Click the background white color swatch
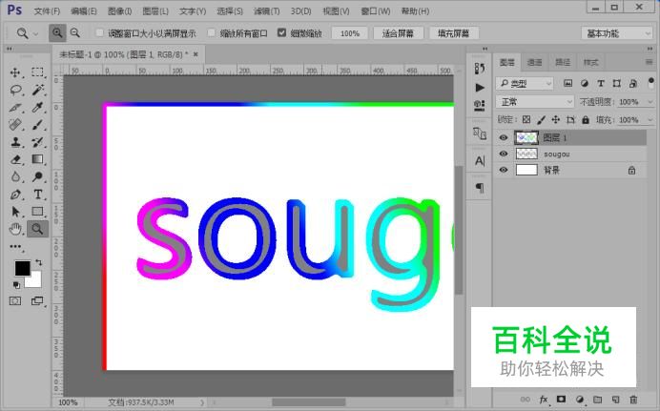Image resolution: width=660 pixels, height=411 pixels. point(35,282)
